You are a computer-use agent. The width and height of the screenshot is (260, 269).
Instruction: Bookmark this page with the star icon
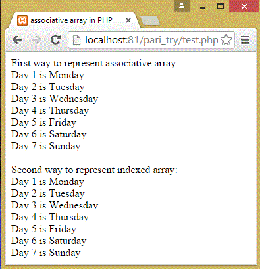226,40
